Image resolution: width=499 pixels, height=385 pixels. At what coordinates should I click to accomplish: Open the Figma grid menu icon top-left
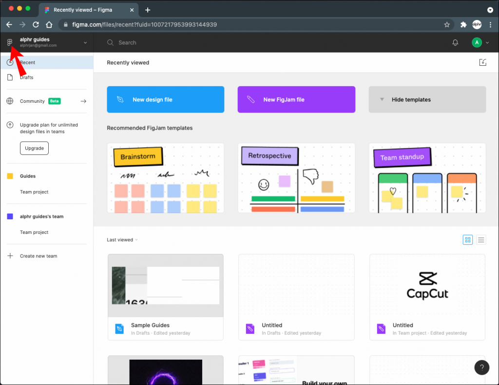pos(9,42)
